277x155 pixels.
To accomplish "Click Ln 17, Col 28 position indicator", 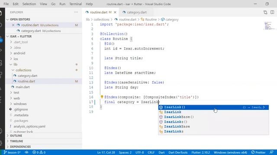I will [106, 152].
